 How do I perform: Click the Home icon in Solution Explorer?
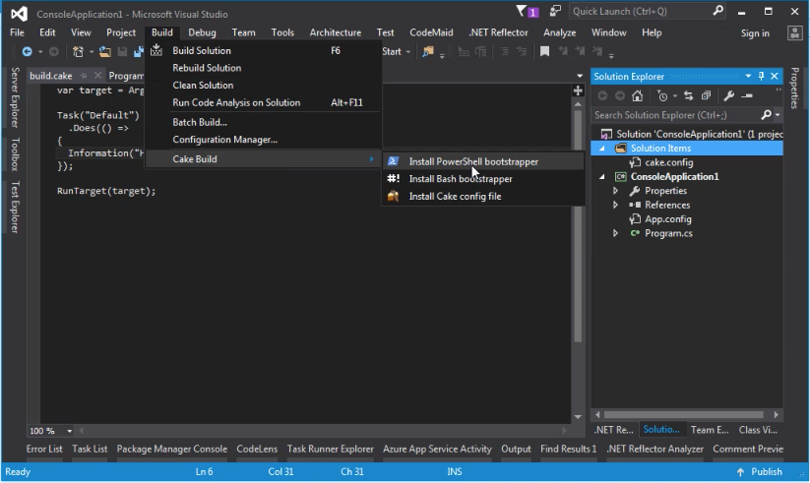[638, 95]
